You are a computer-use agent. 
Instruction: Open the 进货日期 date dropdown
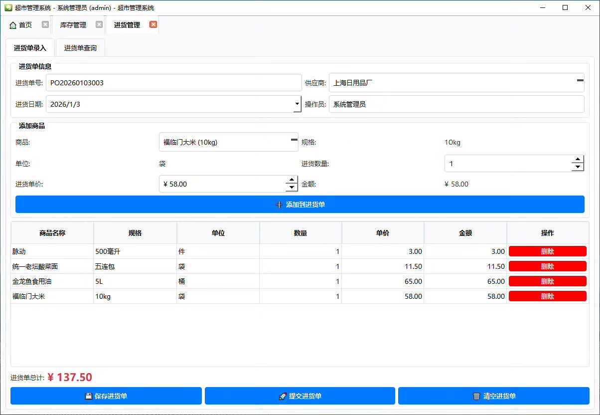(298, 104)
